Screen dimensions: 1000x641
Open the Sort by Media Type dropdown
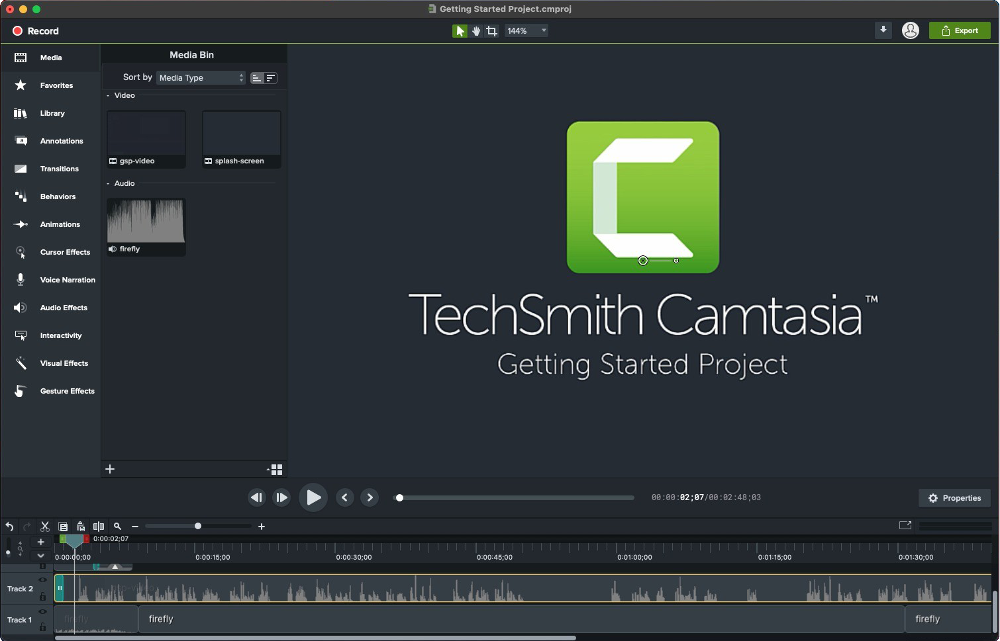[200, 77]
